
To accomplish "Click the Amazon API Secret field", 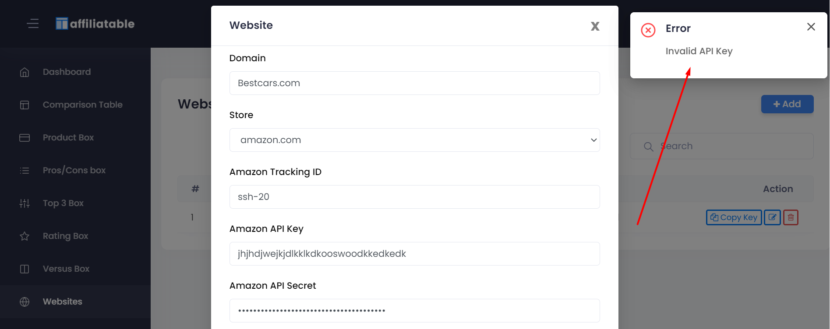I will click(414, 311).
